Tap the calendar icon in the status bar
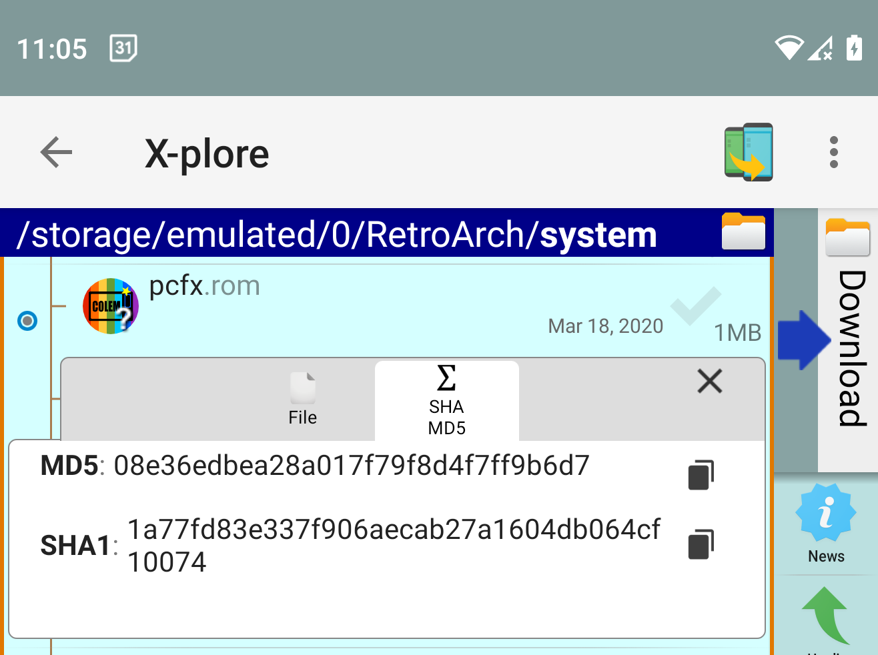The width and height of the screenshot is (878, 655). coord(122,48)
